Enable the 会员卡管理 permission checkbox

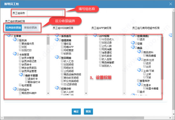(x=20, y=57)
